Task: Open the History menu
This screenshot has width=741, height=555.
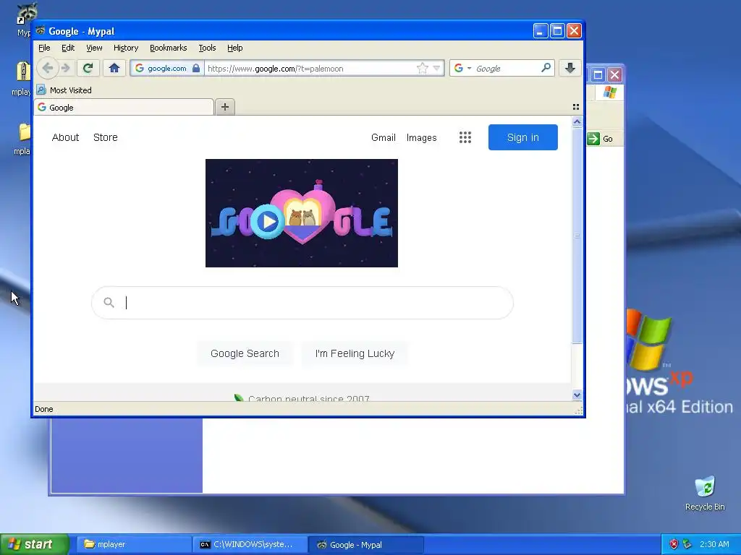Action: tap(126, 48)
